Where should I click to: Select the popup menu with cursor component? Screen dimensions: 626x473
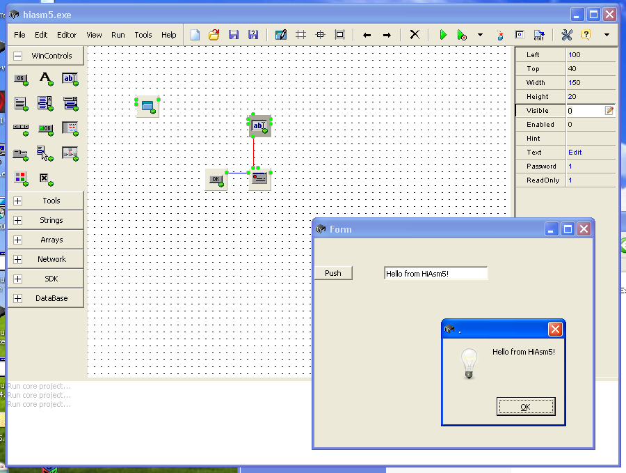click(x=45, y=153)
